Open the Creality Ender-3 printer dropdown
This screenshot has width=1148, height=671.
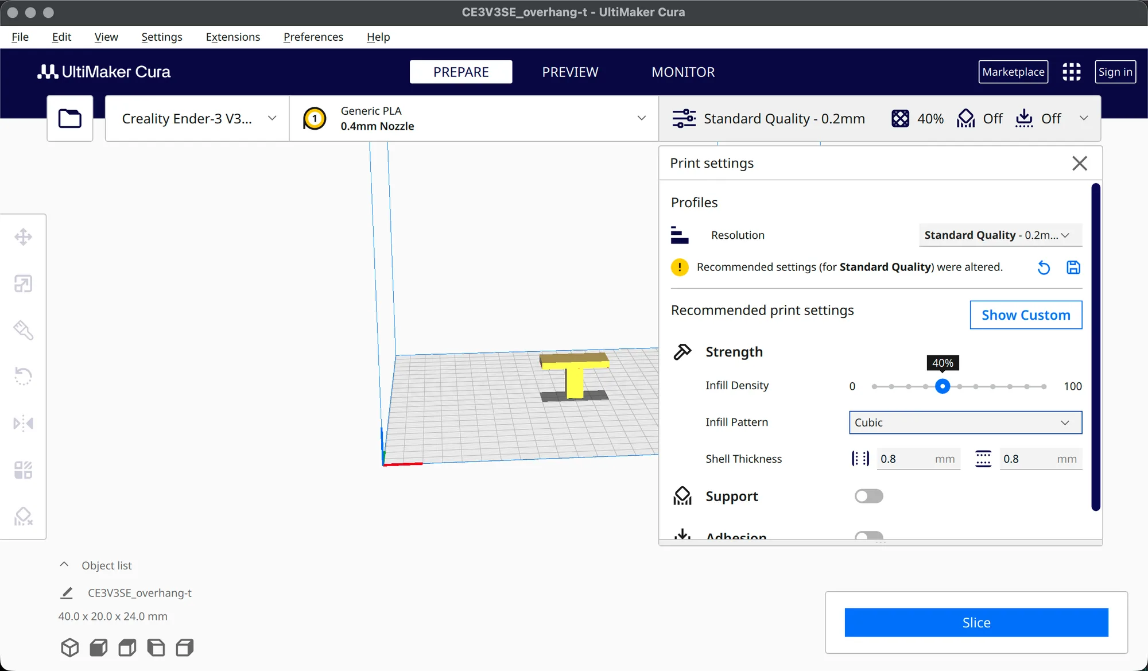(197, 118)
